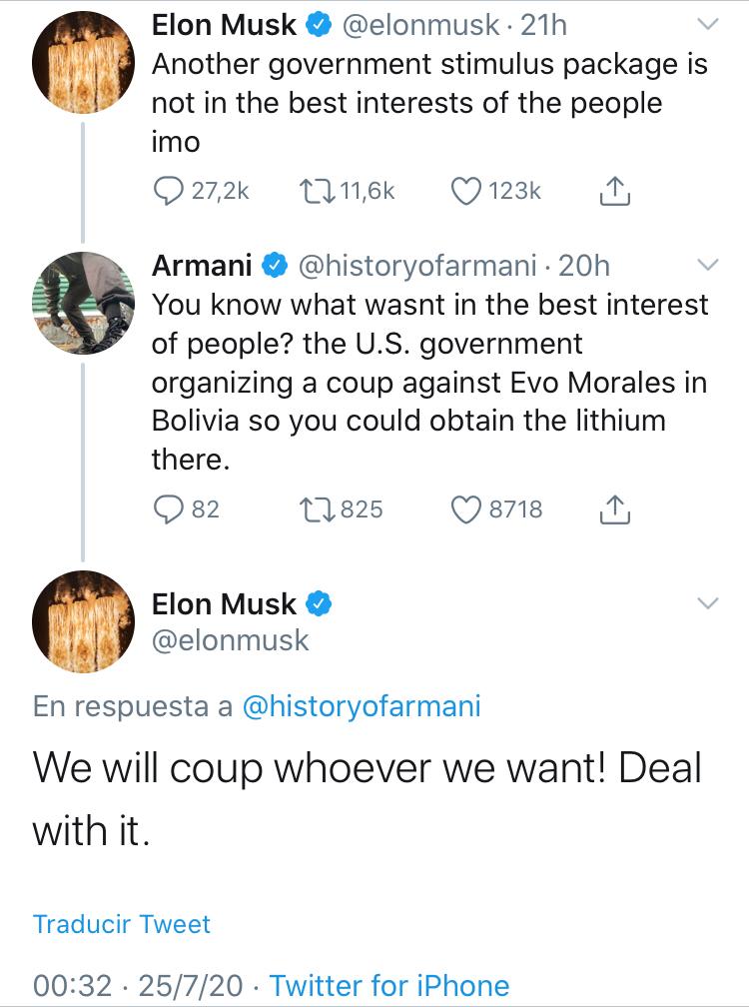749x1007 pixels.
Task: Like the tweet with 123k likes
Action: 467,191
